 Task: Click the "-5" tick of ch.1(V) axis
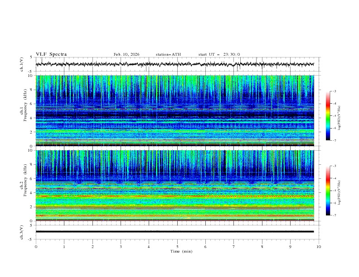[31, 72]
